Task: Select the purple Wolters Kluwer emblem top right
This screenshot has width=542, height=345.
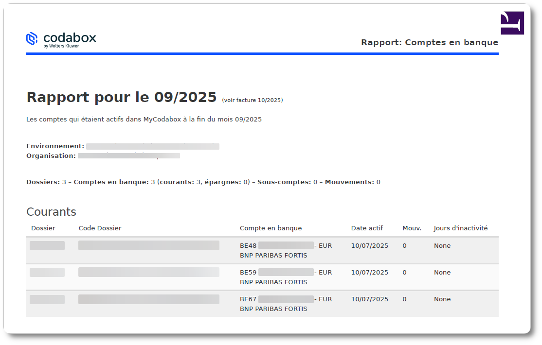Action: [x=512, y=23]
